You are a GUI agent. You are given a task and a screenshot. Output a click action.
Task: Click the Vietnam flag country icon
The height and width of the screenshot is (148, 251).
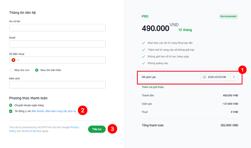pos(13,60)
